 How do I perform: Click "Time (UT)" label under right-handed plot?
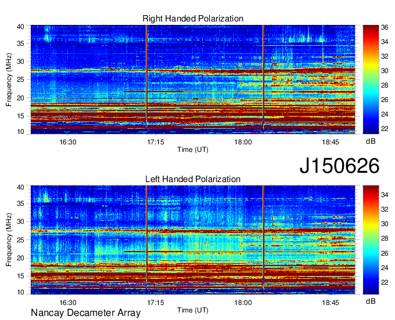pyautogui.click(x=193, y=150)
